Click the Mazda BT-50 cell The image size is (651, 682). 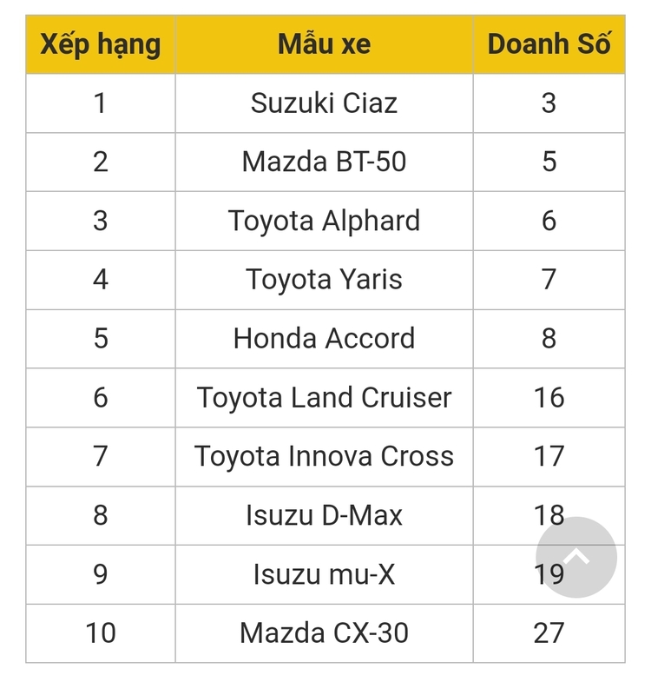[x=324, y=162]
